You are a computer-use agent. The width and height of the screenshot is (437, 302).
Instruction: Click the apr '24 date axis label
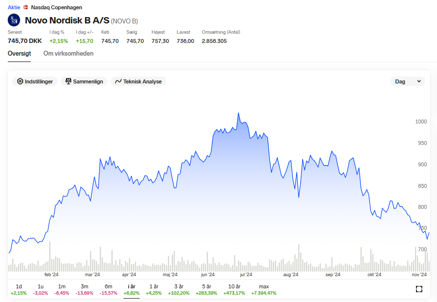click(x=129, y=275)
